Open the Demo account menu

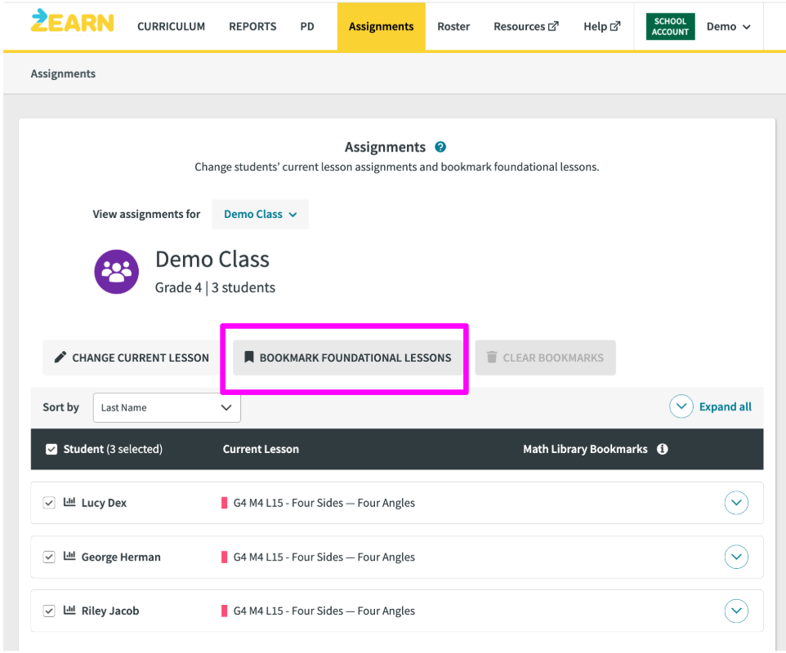pyautogui.click(x=728, y=27)
